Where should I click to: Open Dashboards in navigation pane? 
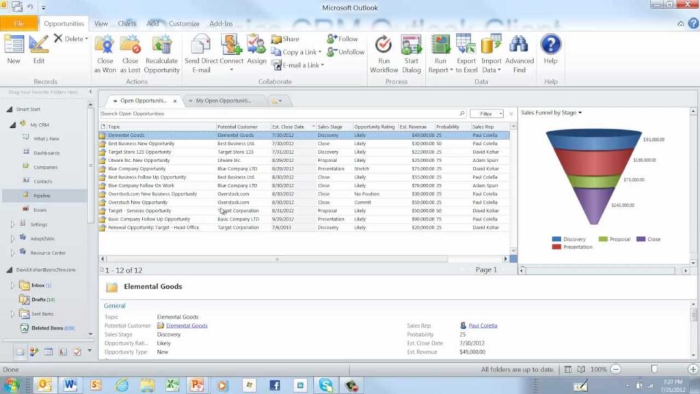(46, 153)
